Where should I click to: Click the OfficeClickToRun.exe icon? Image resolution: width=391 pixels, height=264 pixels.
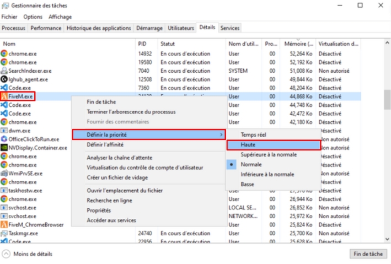[4, 139]
